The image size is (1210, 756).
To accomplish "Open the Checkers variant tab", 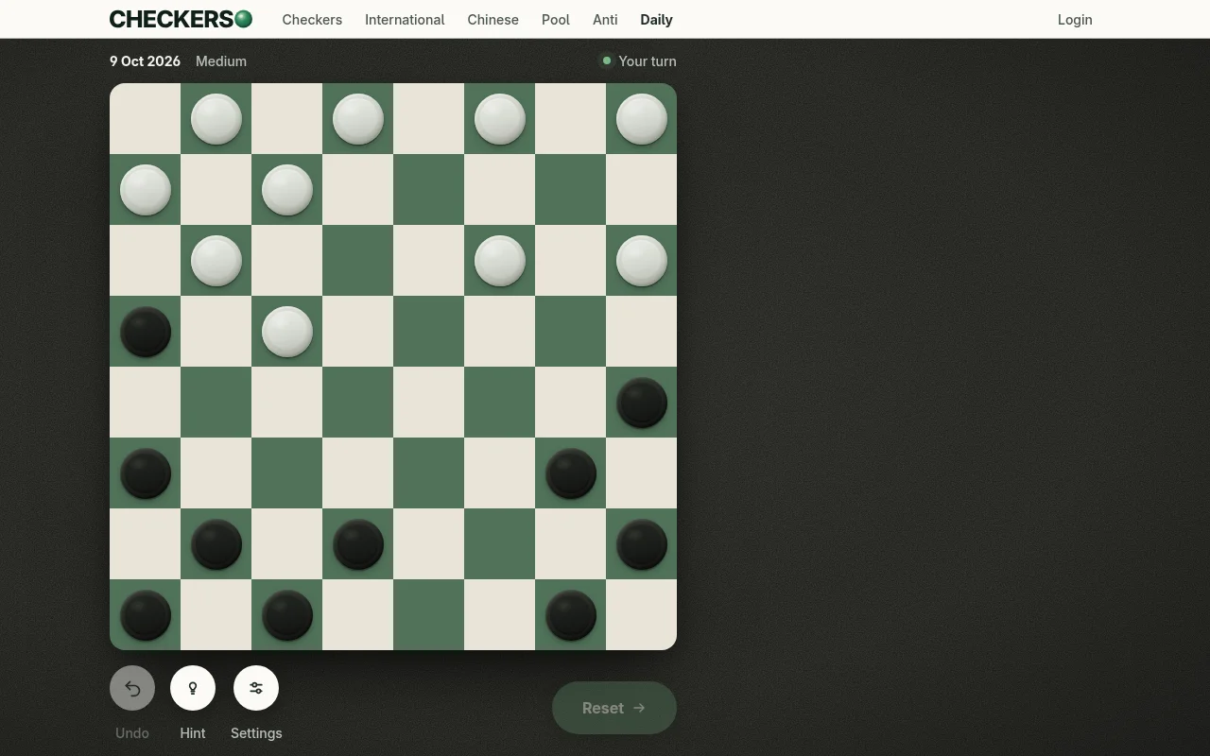I will (312, 19).
